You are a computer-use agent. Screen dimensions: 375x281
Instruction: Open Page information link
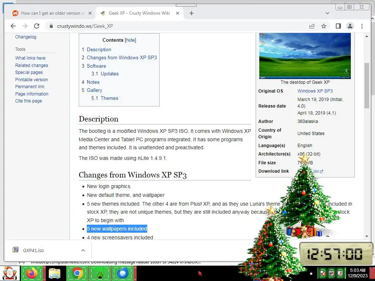point(31,94)
